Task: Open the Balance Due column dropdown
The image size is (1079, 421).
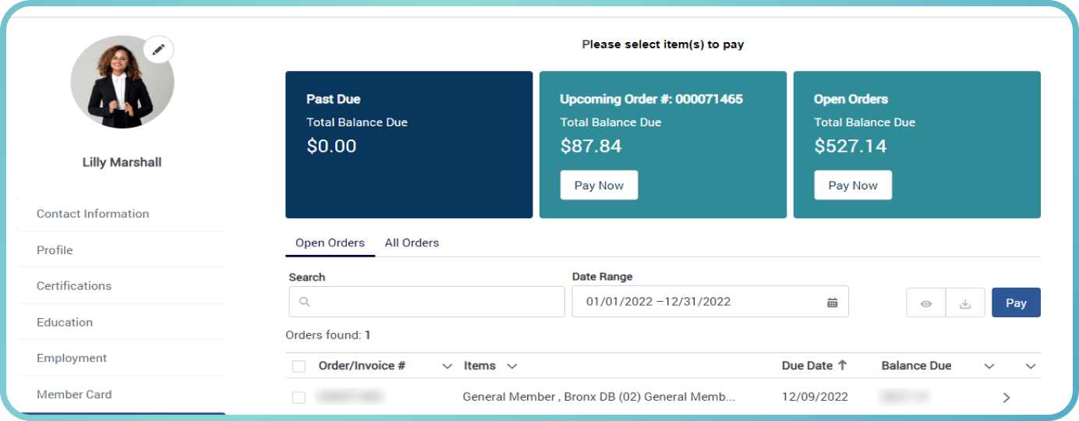Action: tap(989, 366)
